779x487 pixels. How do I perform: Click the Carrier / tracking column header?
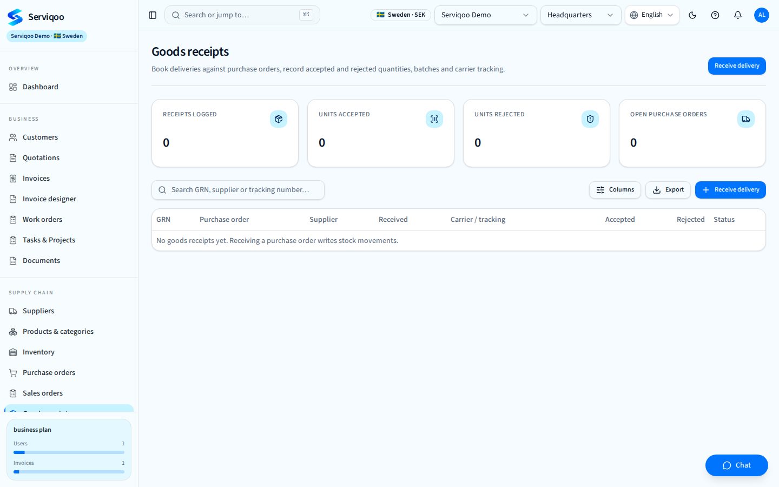coord(478,220)
